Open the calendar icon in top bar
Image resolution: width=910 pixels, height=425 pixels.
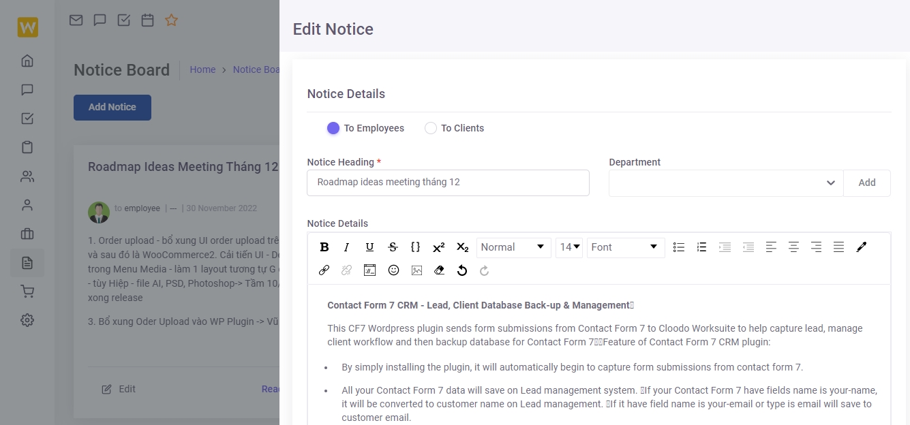147,20
